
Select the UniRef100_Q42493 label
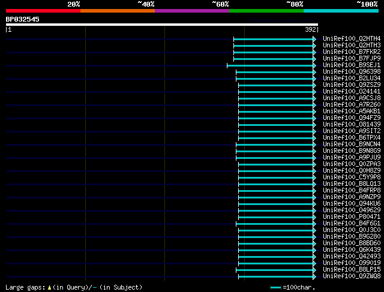[352, 257]
